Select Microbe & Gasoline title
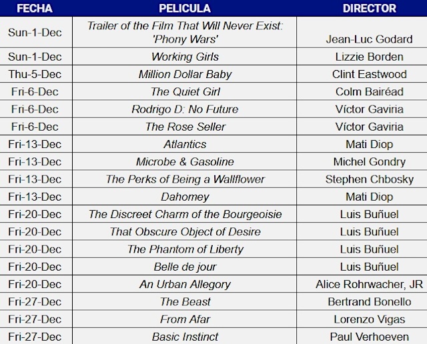 [x=185, y=161]
